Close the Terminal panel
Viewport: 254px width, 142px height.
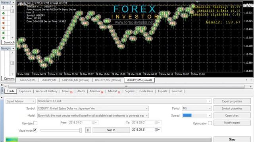click(2, 85)
